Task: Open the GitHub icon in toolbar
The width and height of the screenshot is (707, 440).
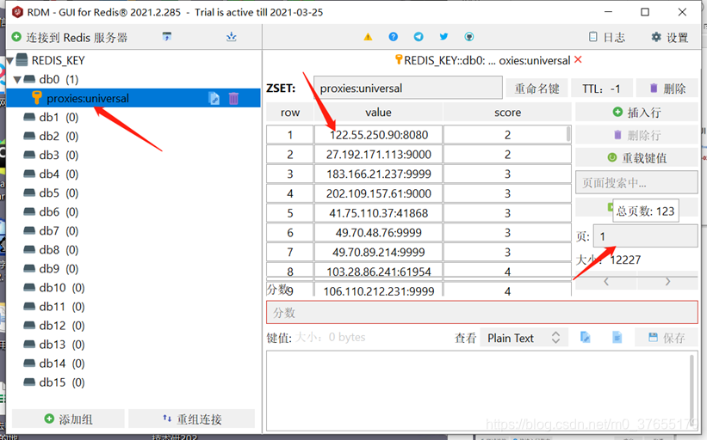Action: coord(469,37)
